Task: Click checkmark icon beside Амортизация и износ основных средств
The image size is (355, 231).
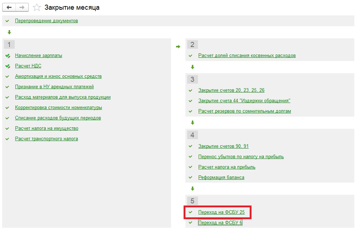Action: [x=7, y=76]
